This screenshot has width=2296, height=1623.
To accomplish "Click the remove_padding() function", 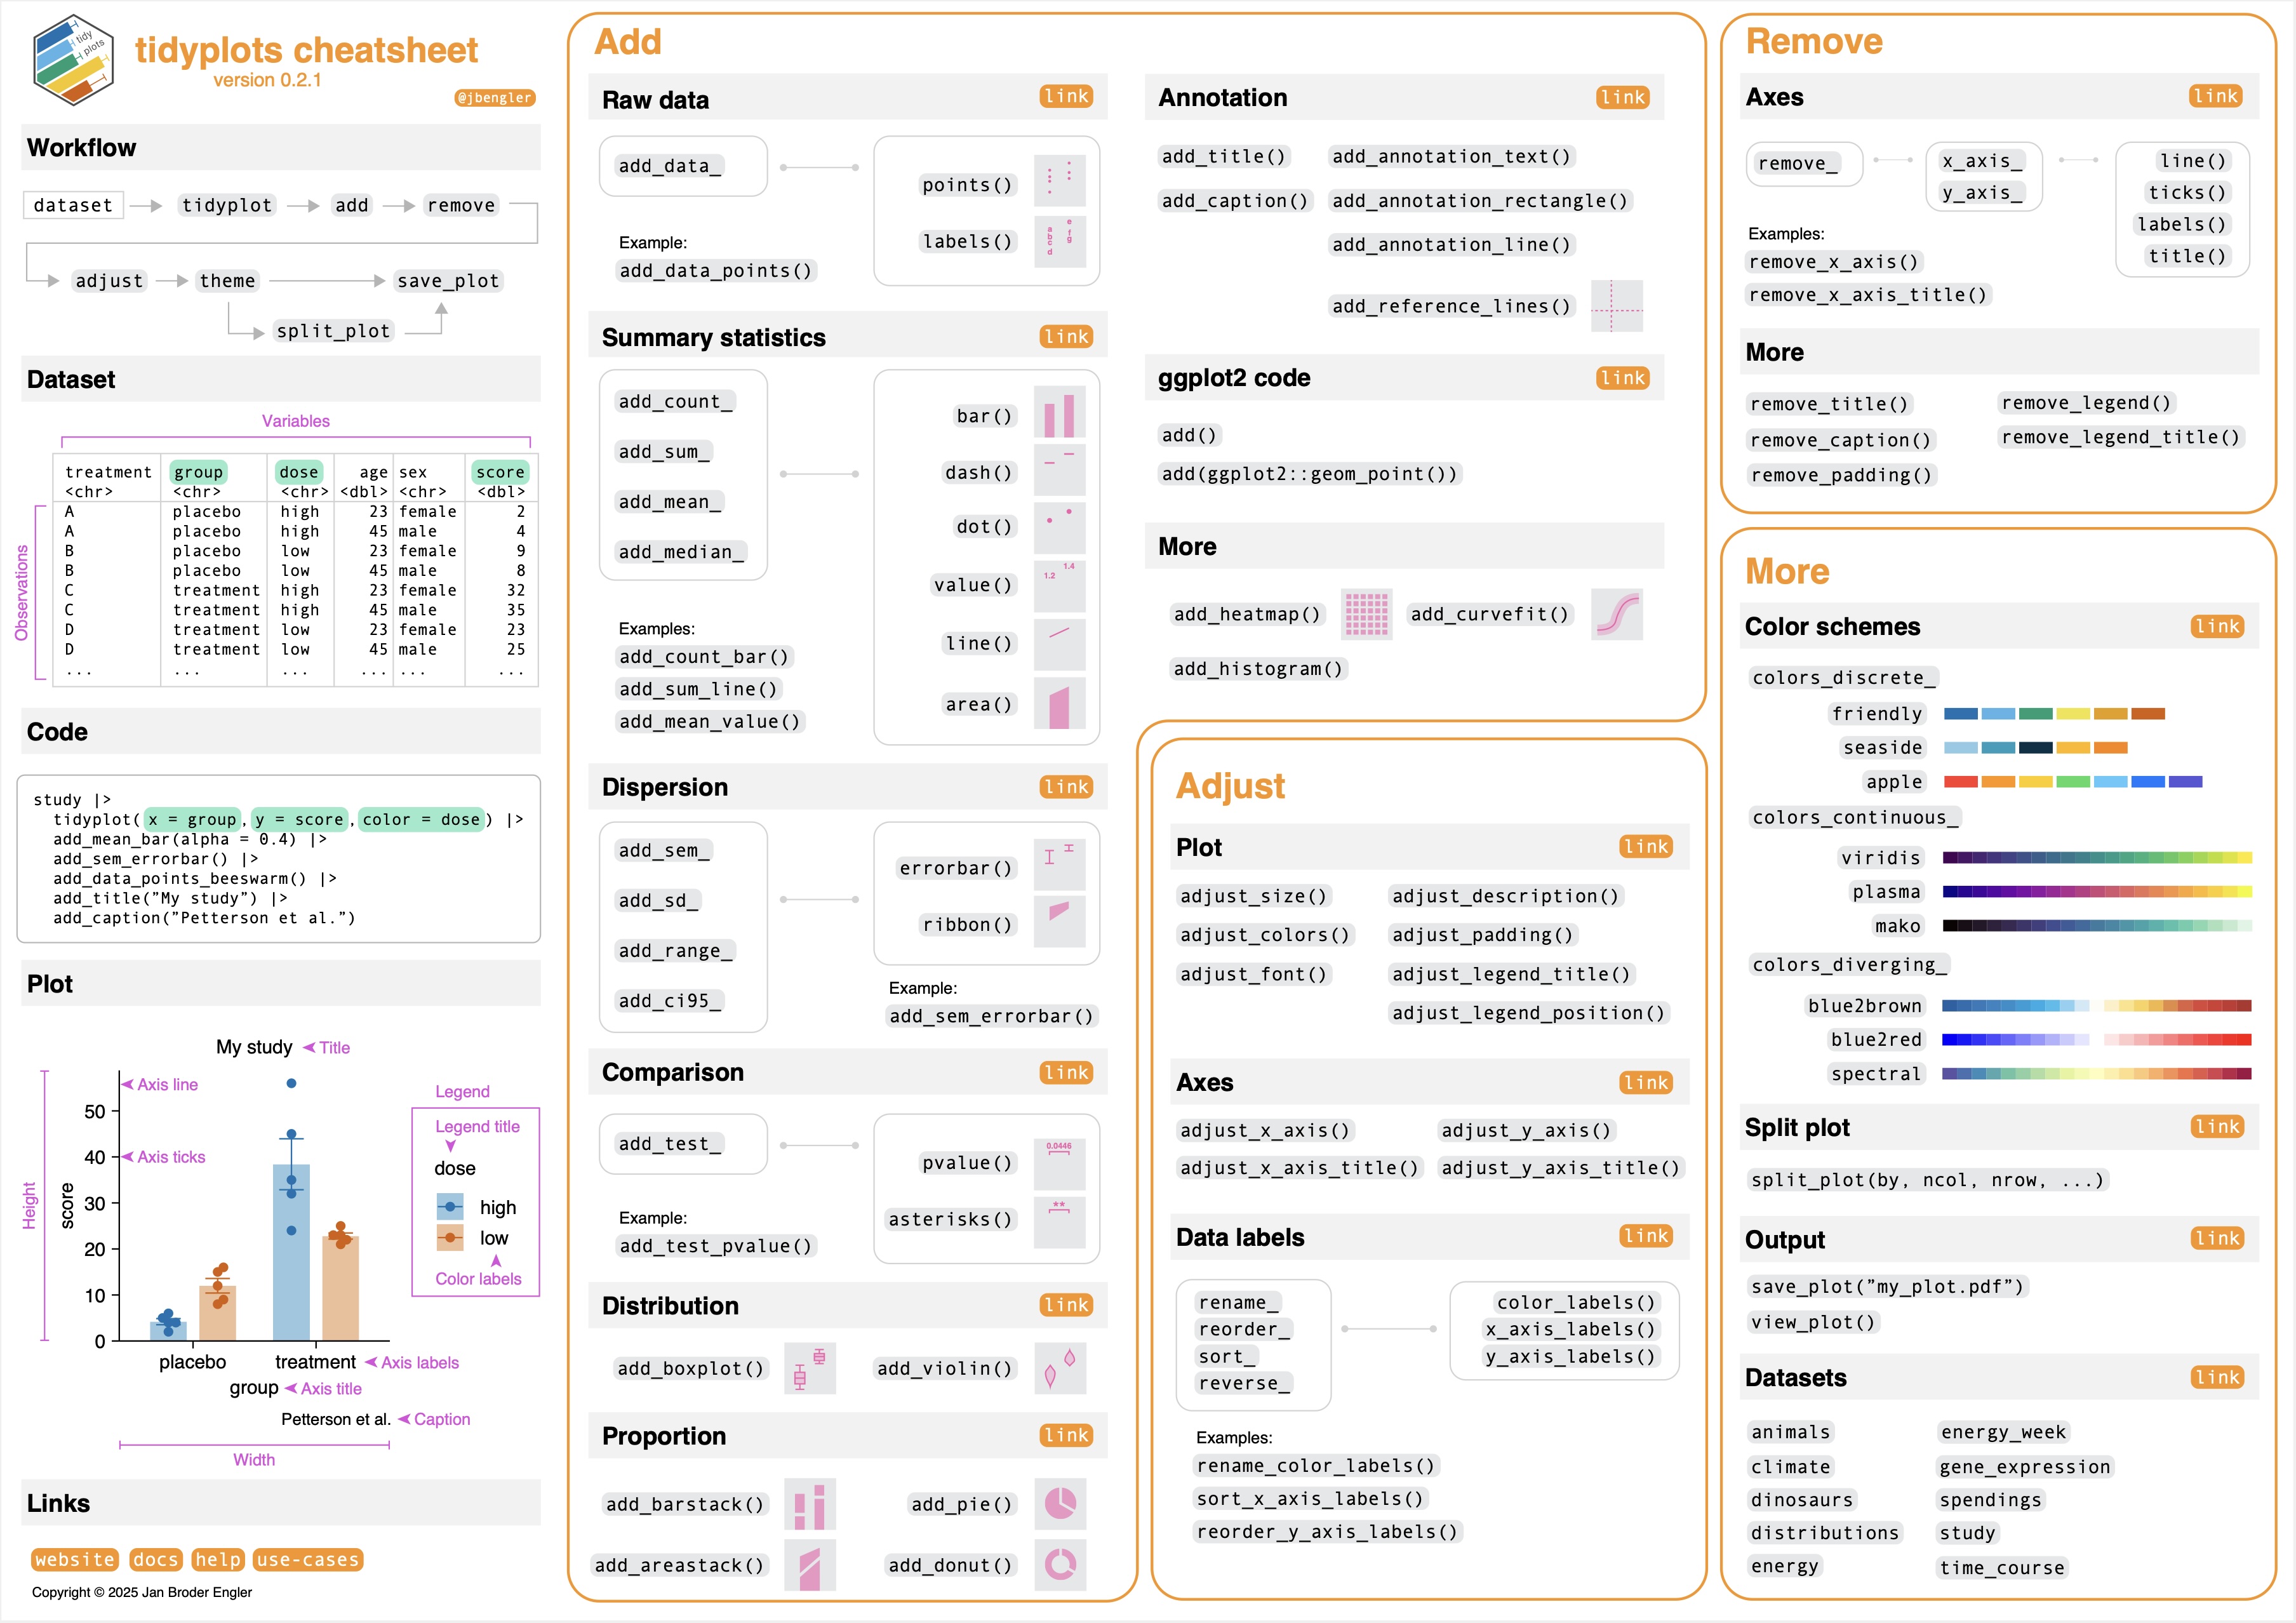I will [x=1842, y=475].
